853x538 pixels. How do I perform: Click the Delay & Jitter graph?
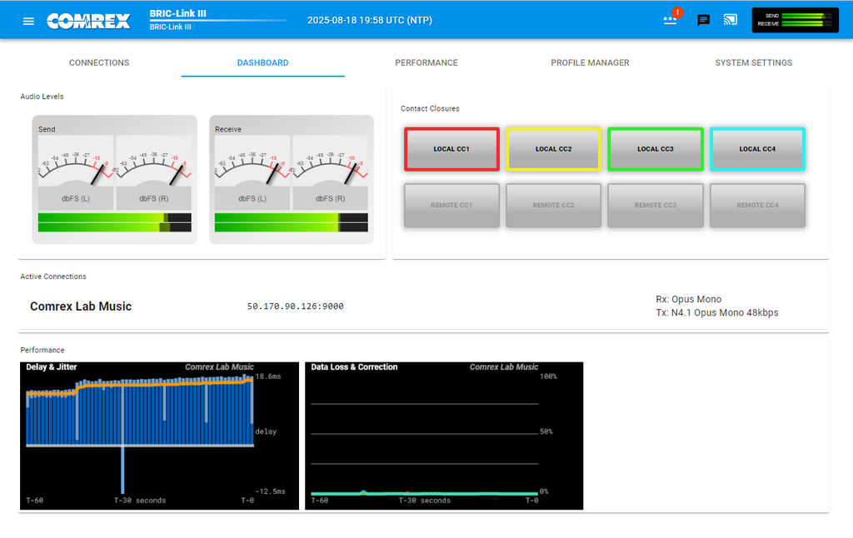click(158, 435)
